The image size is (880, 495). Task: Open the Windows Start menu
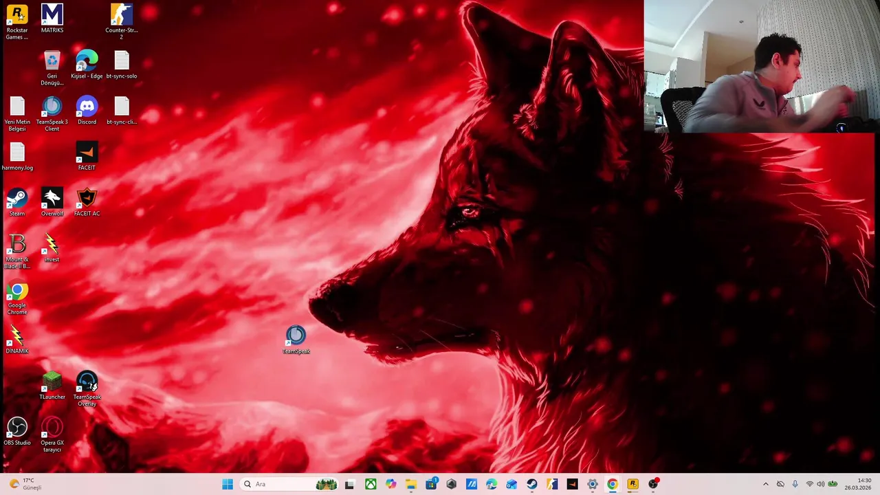coord(228,484)
